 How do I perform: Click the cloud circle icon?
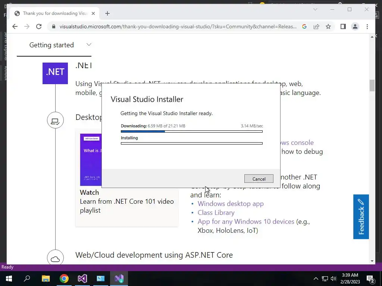coord(55,258)
